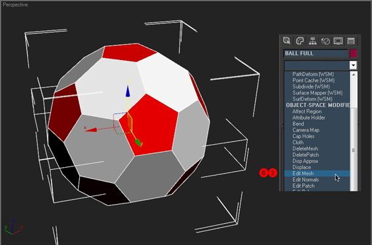372x245 pixels.
Task: Select the Motion panel icon
Action: pos(326,41)
